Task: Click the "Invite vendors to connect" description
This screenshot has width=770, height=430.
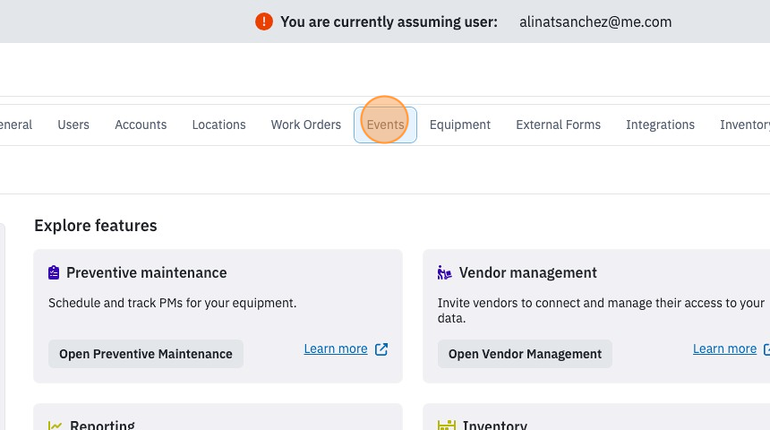Action: click(601, 310)
